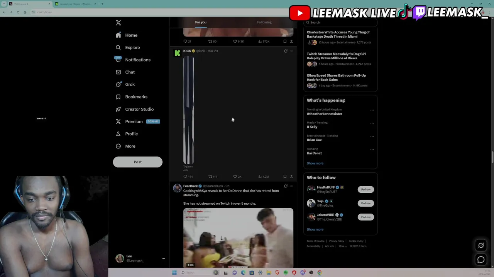494x277 pixels.
Task: Reply to the KICK post
Action: pos(188,177)
